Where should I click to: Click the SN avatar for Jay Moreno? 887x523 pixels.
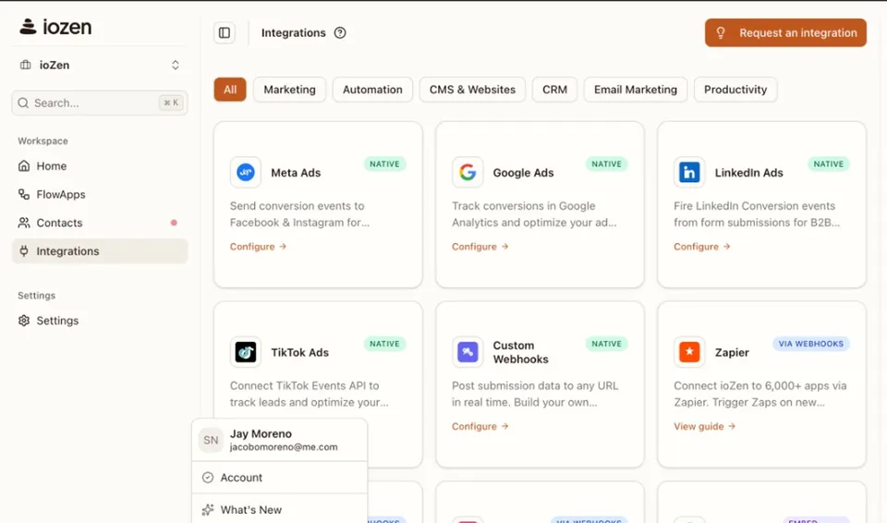(x=211, y=440)
